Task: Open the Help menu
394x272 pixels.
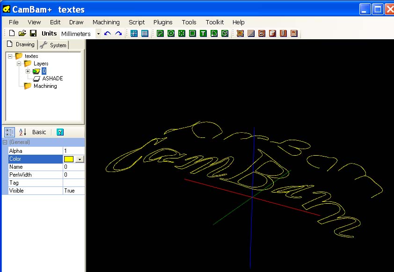Action: pyautogui.click(x=239, y=22)
